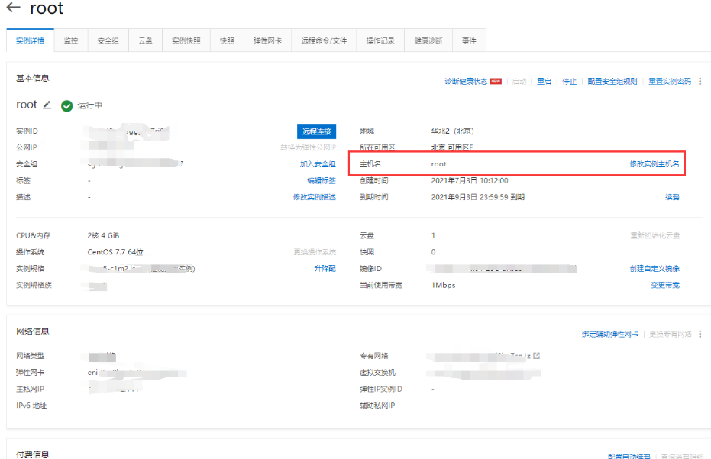Image resolution: width=711 pixels, height=459 pixels.
Task: Click 编辑标签 link
Action: (x=322, y=180)
